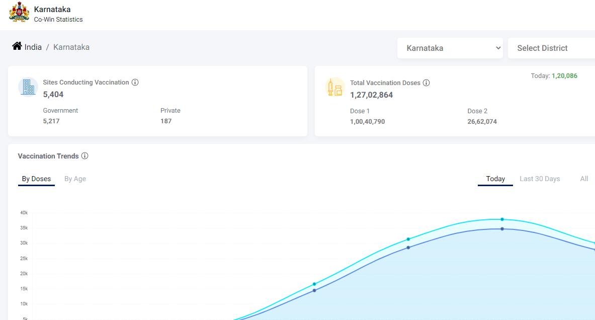Click the peak data point on cyan line

coord(502,219)
